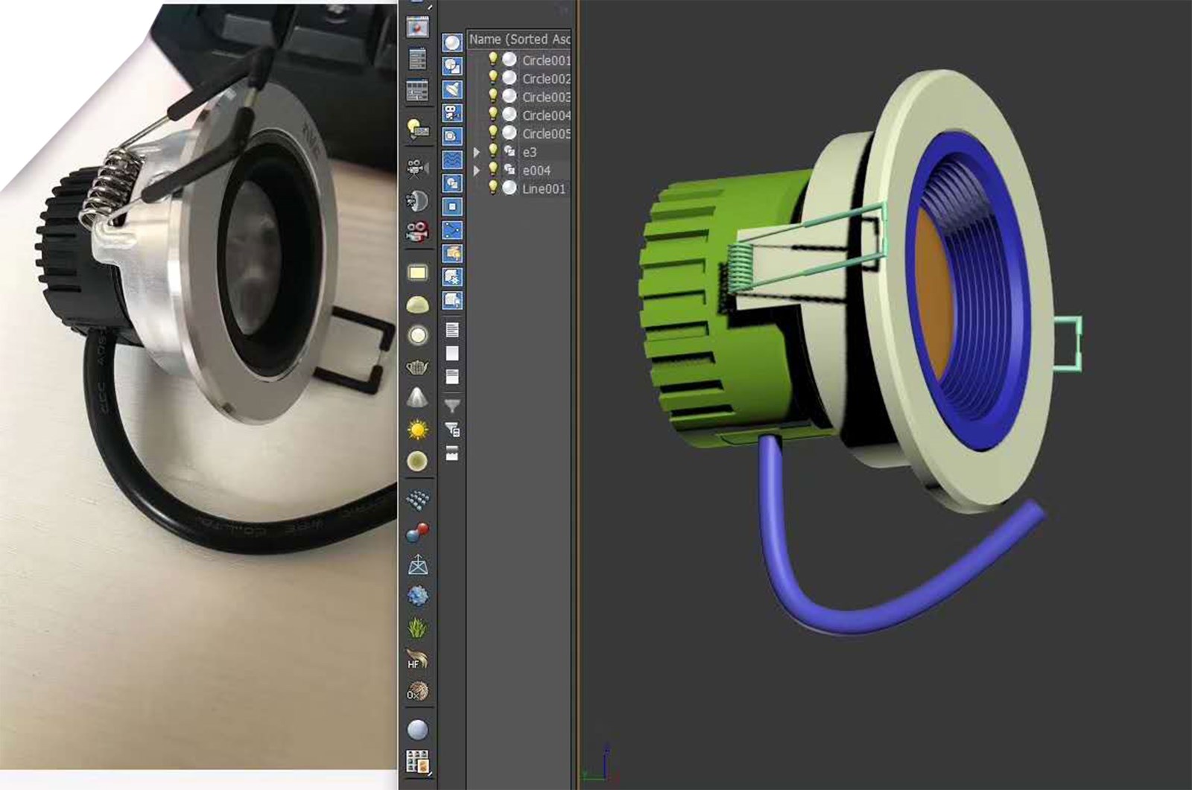This screenshot has width=1192, height=790.
Task: Select Circle003 in the object list
Action: (545, 97)
